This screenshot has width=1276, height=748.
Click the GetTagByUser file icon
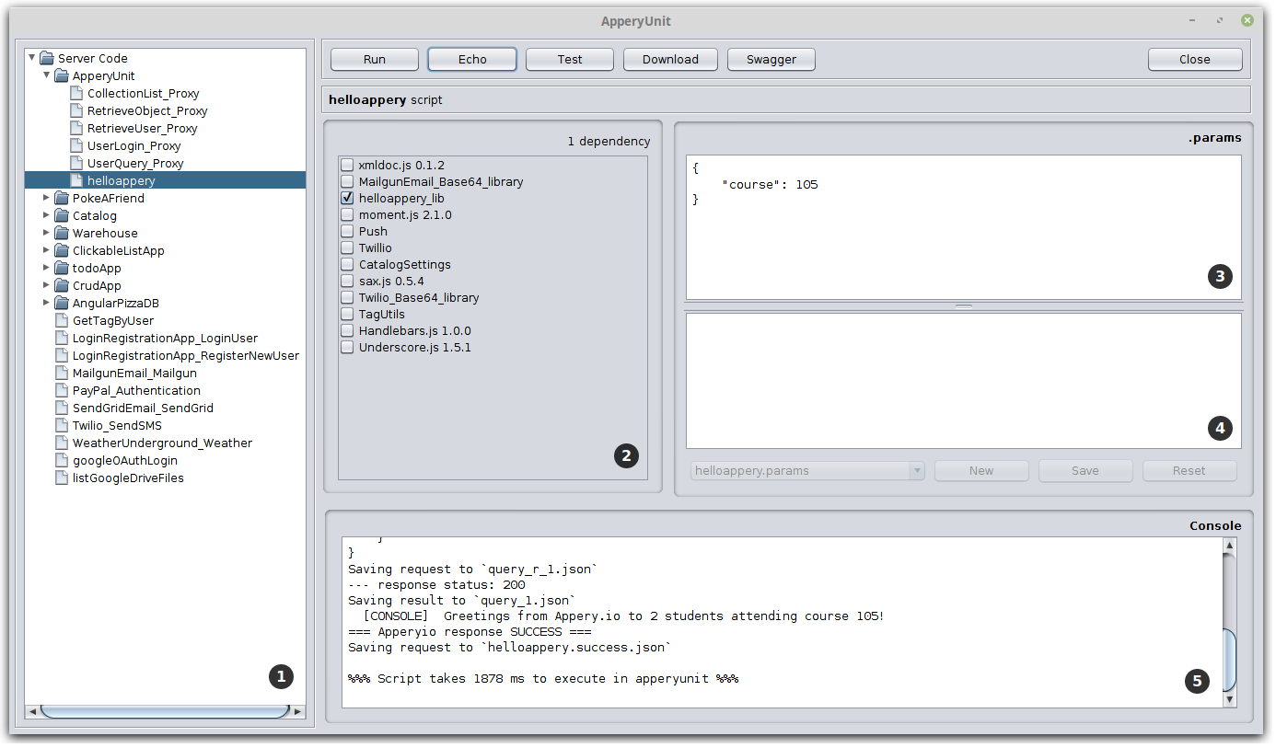[63, 320]
